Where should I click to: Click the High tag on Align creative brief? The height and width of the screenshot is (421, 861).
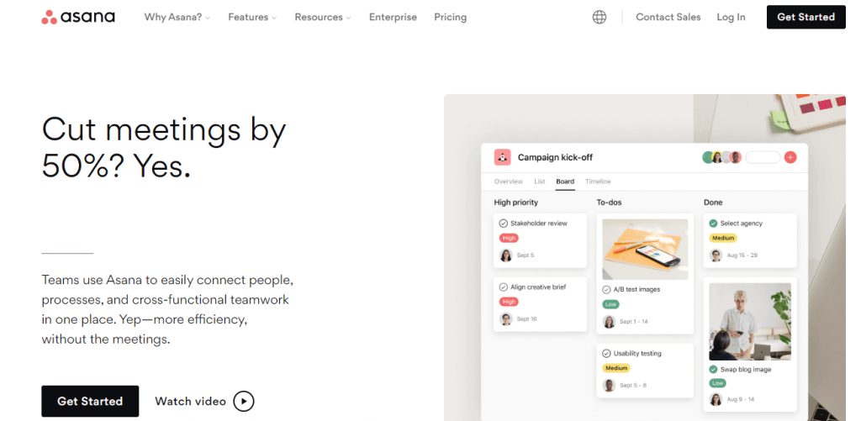coord(509,302)
